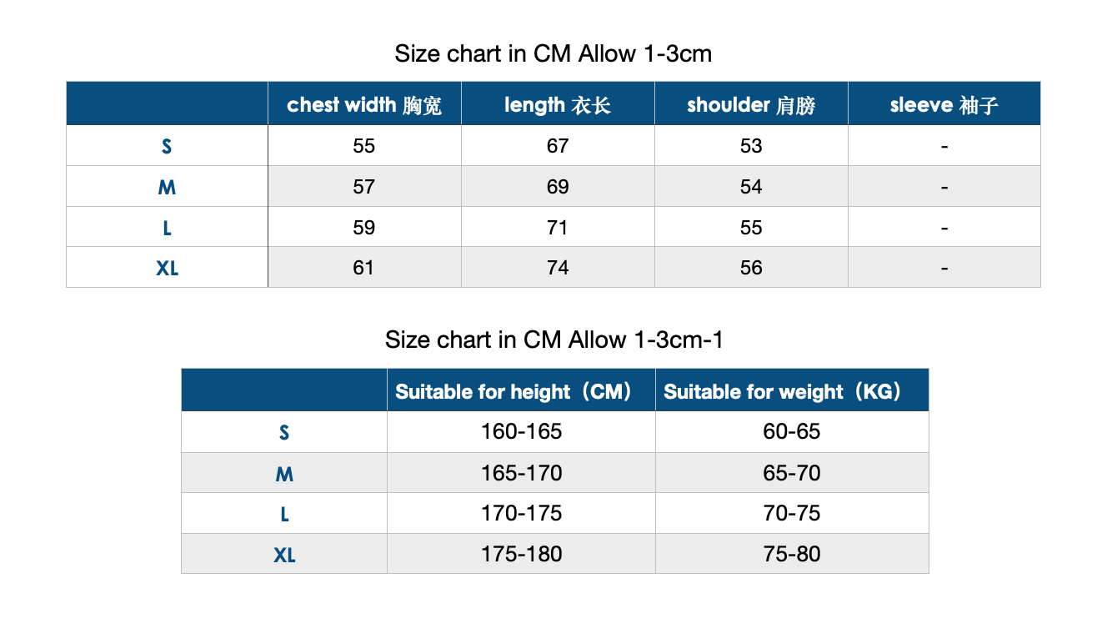Select the weight range 65-70

(792, 473)
